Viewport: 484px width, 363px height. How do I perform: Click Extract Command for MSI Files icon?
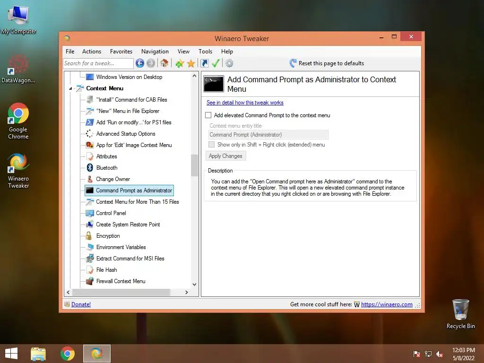(90, 259)
